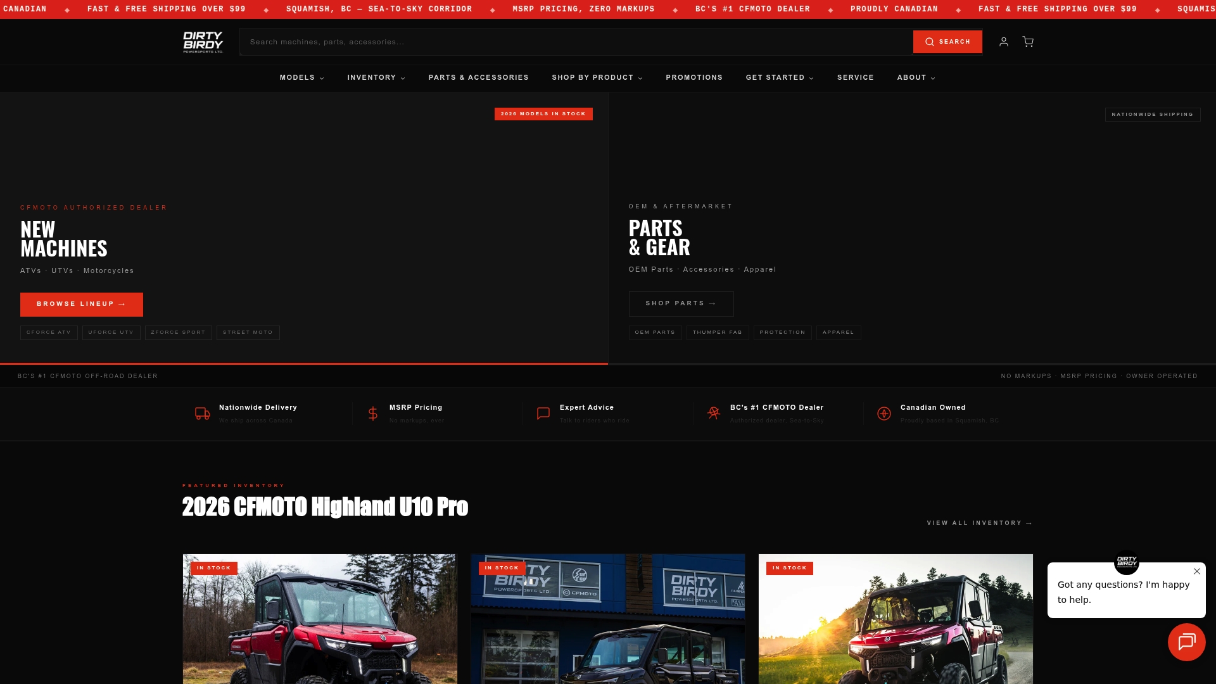Image resolution: width=1216 pixels, height=684 pixels.
Task: Go to the Promotions page
Action: point(694,77)
